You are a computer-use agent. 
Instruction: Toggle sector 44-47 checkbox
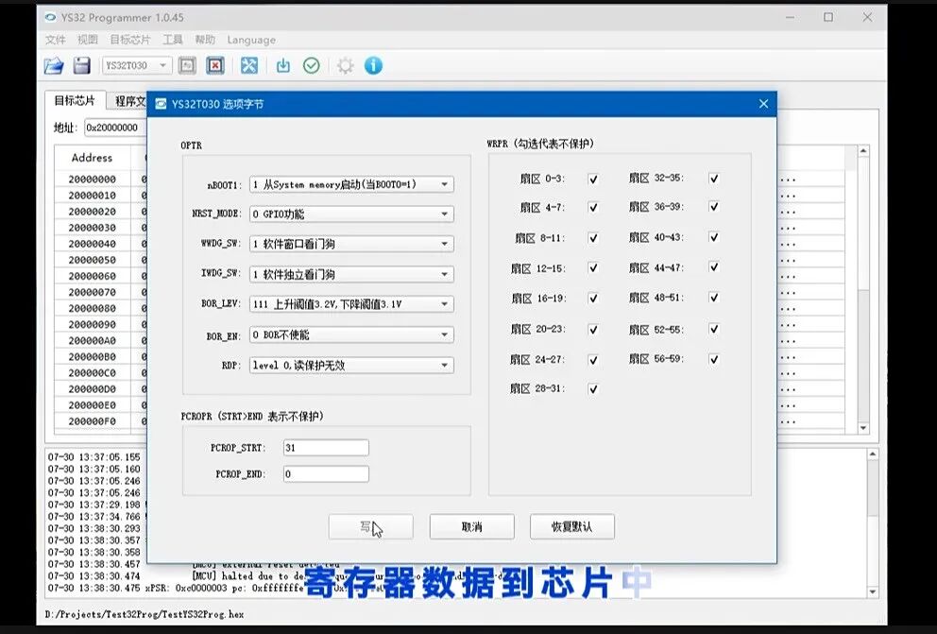pyautogui.click(x=713, y=267)
